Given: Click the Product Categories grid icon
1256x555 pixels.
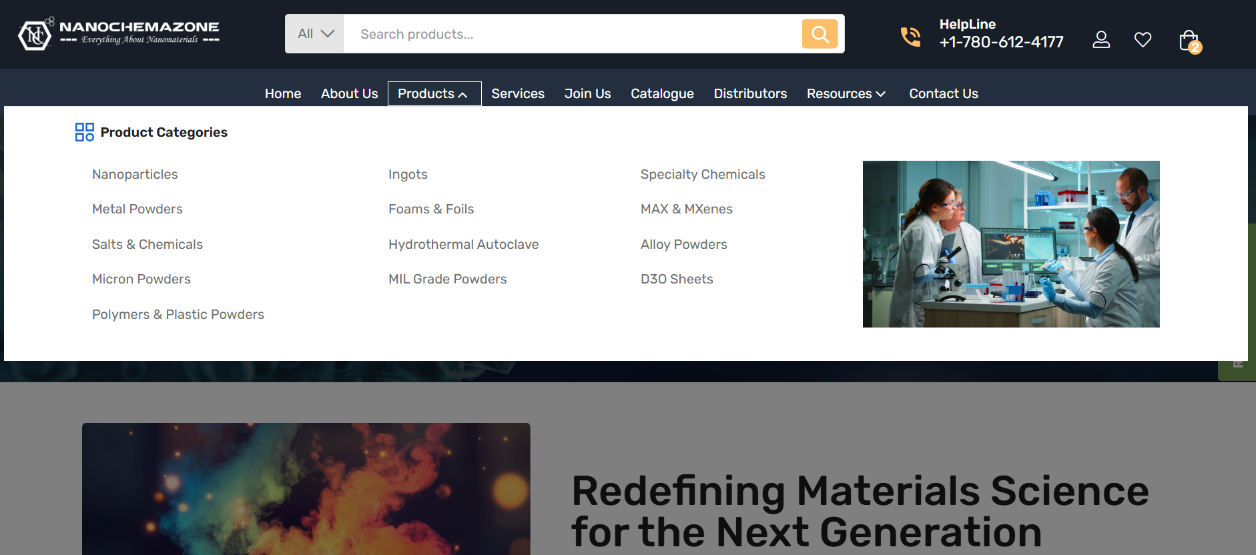Looking at the screenshot, I should [x=84, y=132].
